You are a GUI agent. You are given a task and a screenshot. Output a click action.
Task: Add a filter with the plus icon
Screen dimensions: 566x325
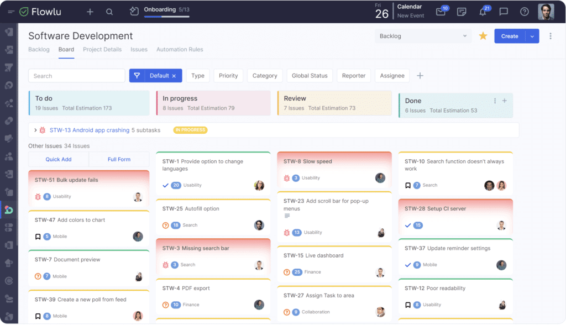point(420,76)
